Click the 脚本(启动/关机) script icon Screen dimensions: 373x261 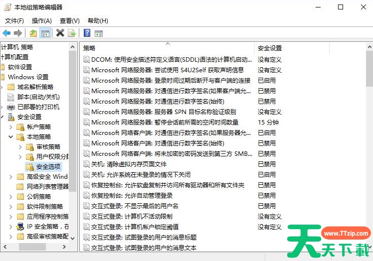click(x=10, y=97)
